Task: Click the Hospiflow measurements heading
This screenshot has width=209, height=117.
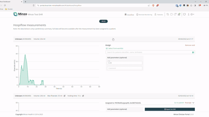Action: (x=30, y=25)
